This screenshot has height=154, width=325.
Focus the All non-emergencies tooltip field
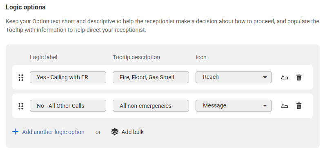pos(151,106)
